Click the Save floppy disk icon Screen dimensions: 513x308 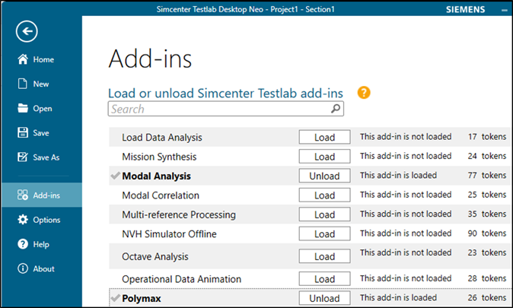pos(23,132)
